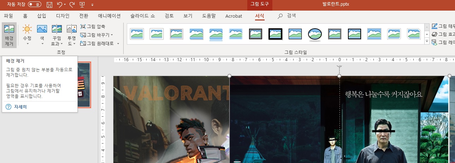Click the 그림 도구 contextual tab header
The image size is (455, 163).
(x=259, y=4)
